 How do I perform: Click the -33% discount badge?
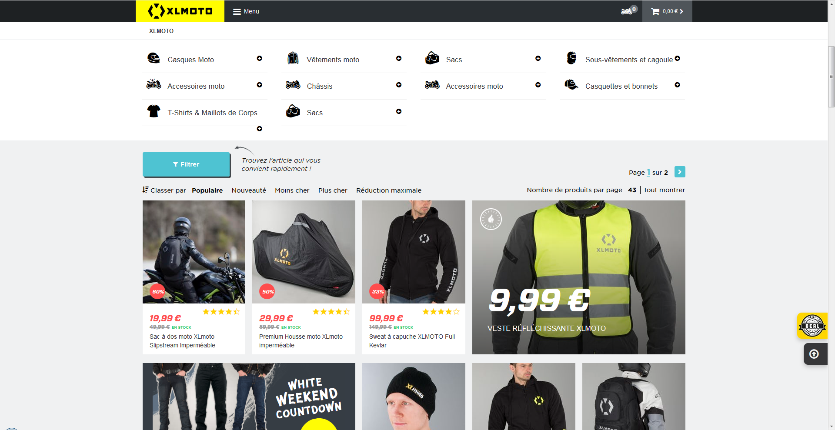point(377,291)
